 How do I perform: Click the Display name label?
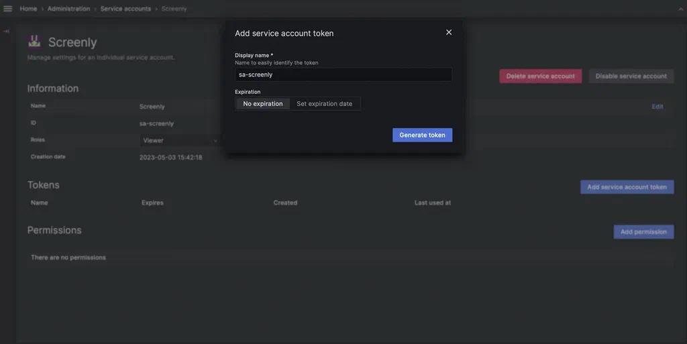254,55
